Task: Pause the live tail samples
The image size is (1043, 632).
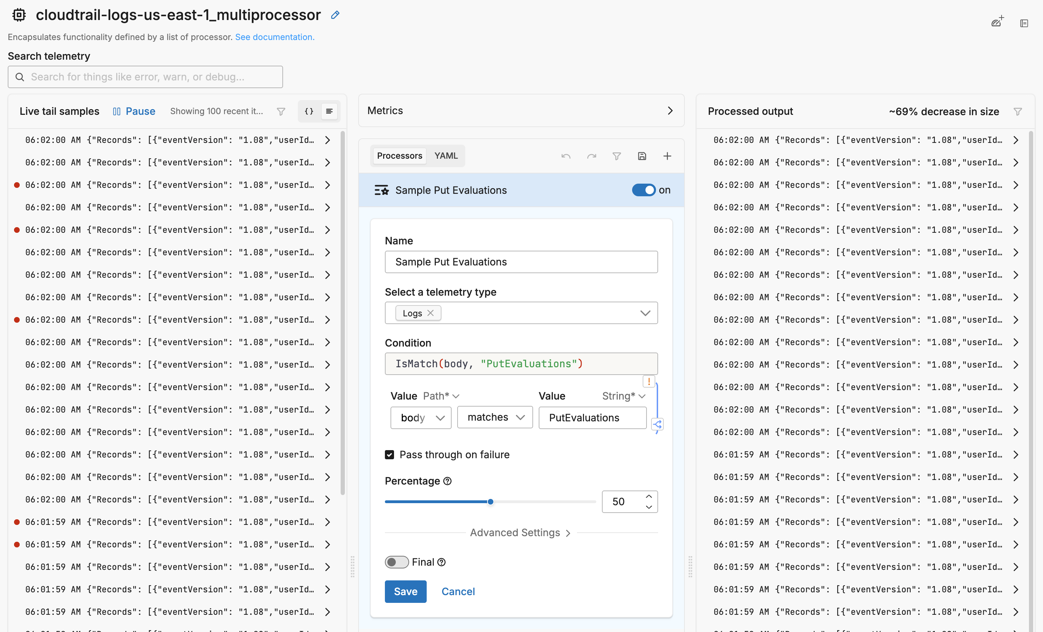Action: pyautogui.click(x=134, y=111)
